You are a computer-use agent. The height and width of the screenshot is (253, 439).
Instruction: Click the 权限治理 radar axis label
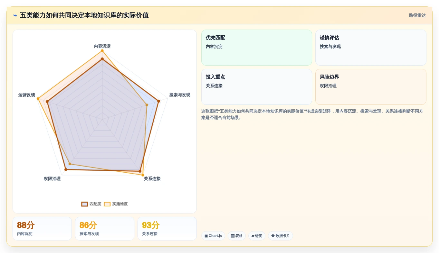click(52, 178)
